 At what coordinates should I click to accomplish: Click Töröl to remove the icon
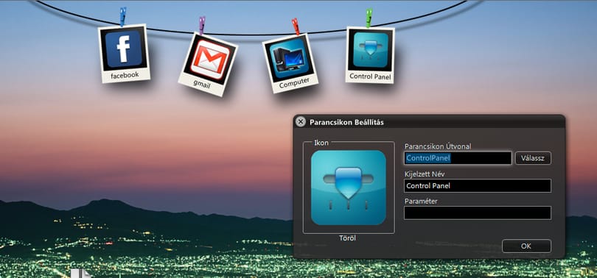[x=347, y=238]
